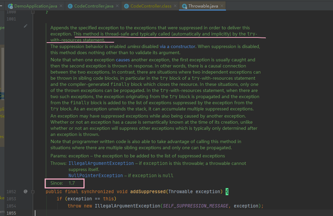This screenshot has width=333, height=216.
Task: Click the Throwable.java file icon
Action: click(184, 6)
